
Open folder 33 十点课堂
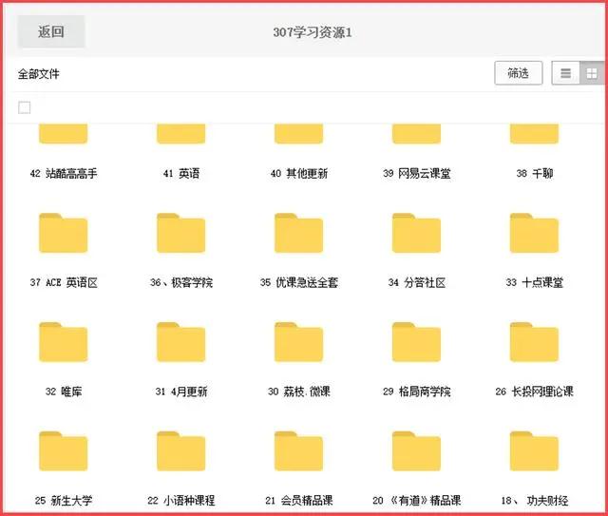(534, 234)
